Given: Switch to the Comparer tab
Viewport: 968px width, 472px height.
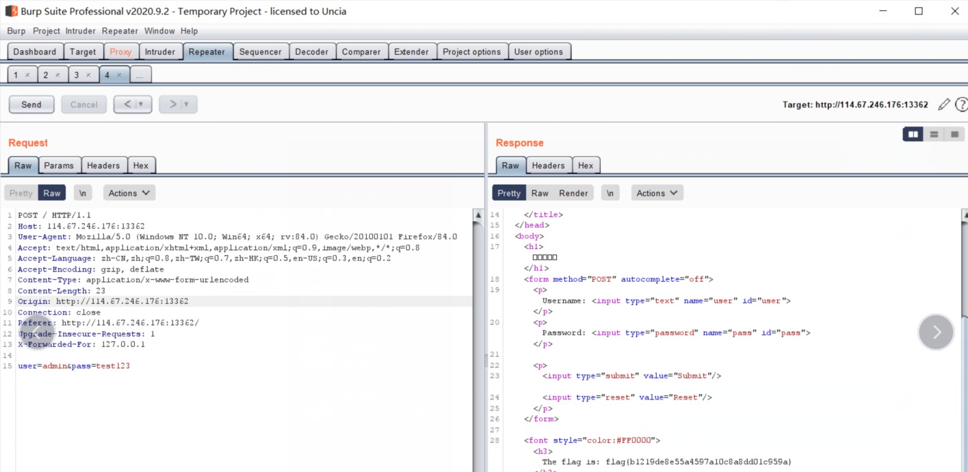Looking at the screenshot, I should (x=361, y=51).
